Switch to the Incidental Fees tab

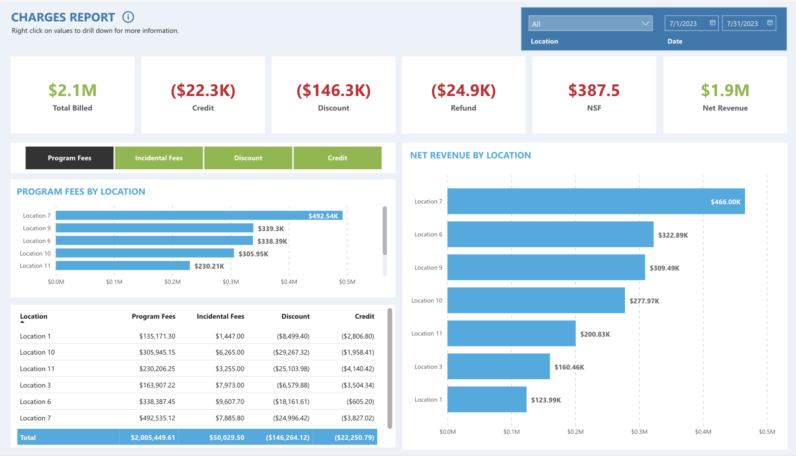point(159,158)
